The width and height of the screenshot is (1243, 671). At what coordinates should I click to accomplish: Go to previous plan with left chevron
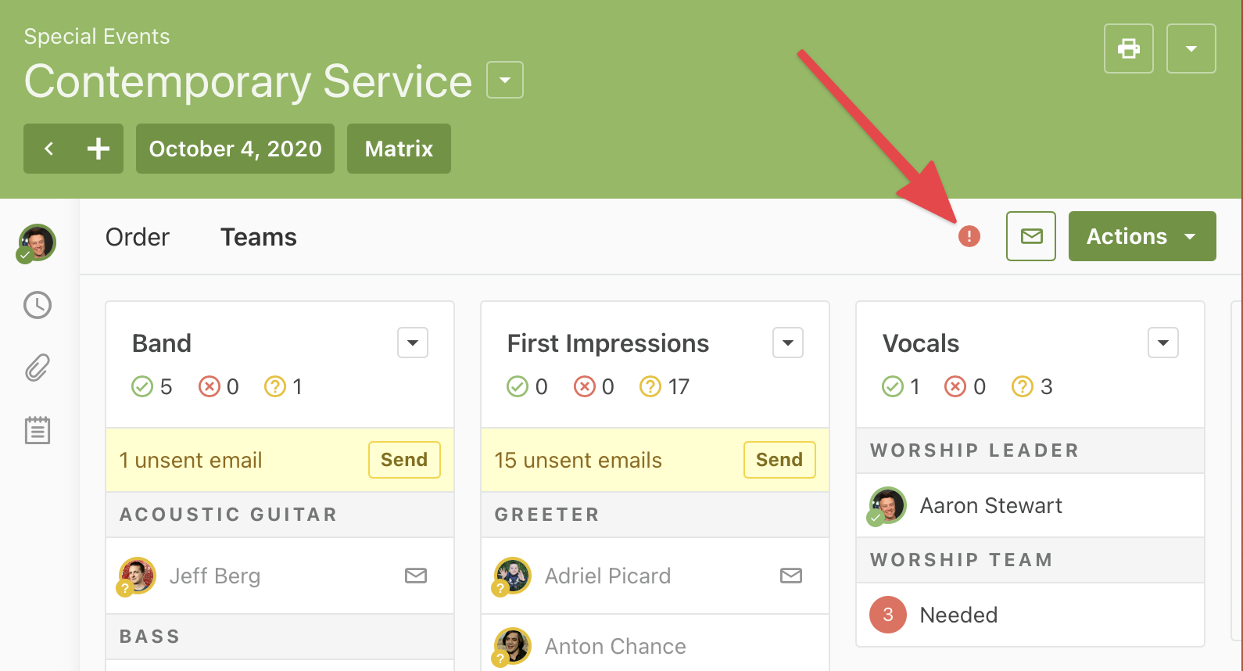click(x=48, y=149)
